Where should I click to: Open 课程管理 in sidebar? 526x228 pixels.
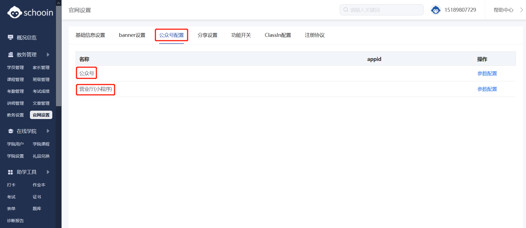click(x=15, y=80)
